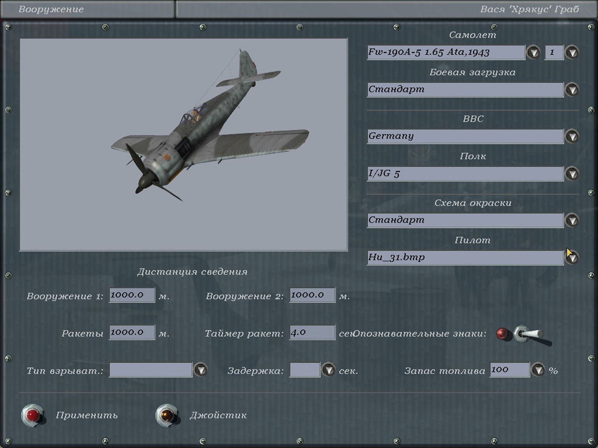Click the Вооружение 2 distance field
This screenshot has width=598, height=448.
(312, 295)
